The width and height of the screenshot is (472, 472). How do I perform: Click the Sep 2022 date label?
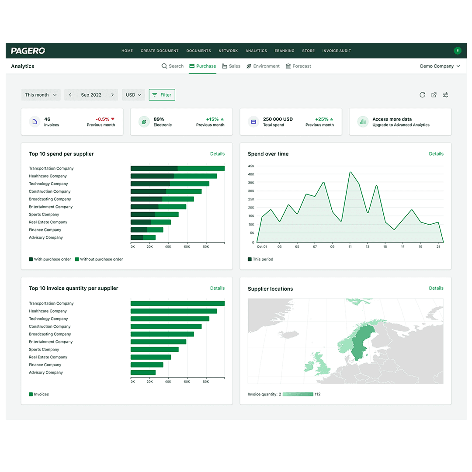pos(91,95)
